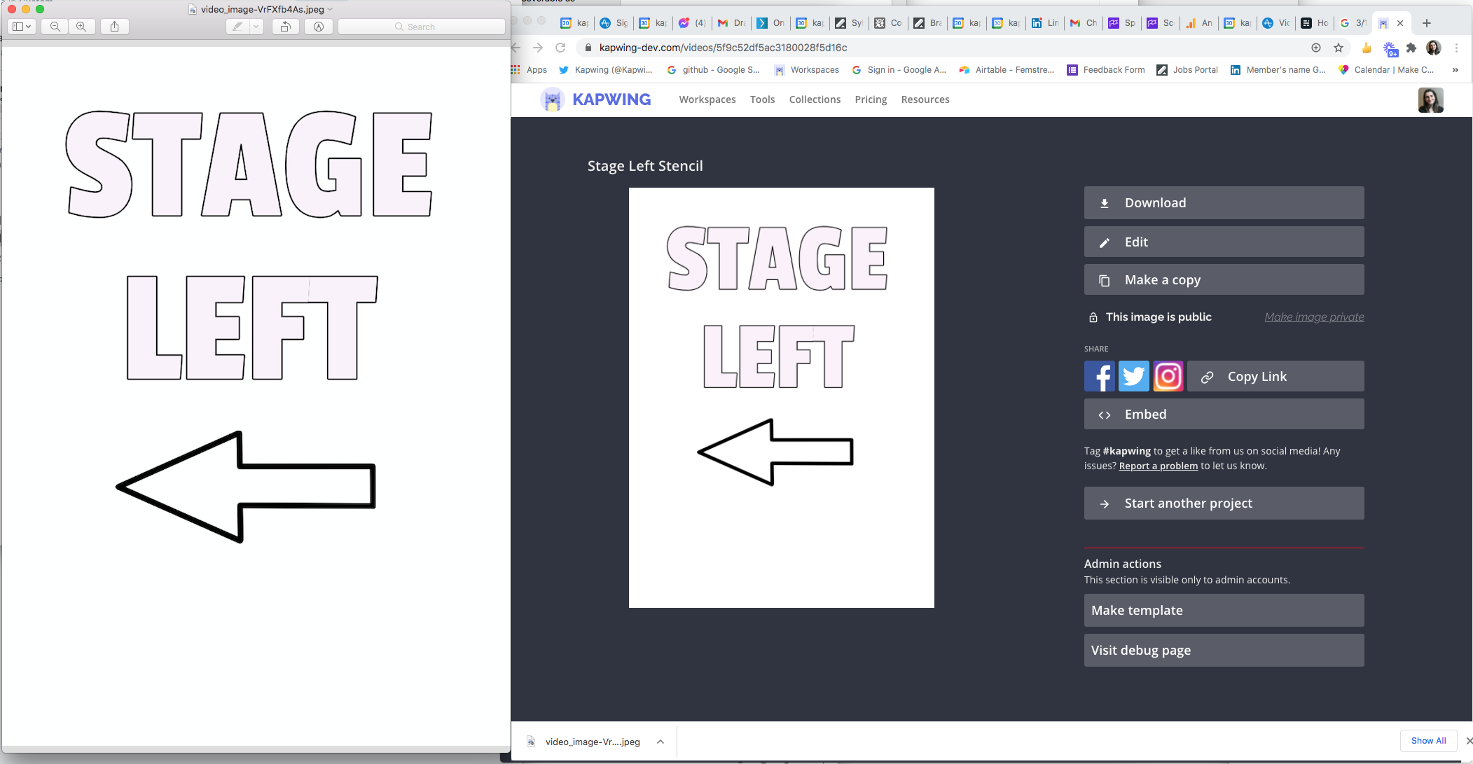Click Preview search field

pyautogui.click(x=421, y=27)
